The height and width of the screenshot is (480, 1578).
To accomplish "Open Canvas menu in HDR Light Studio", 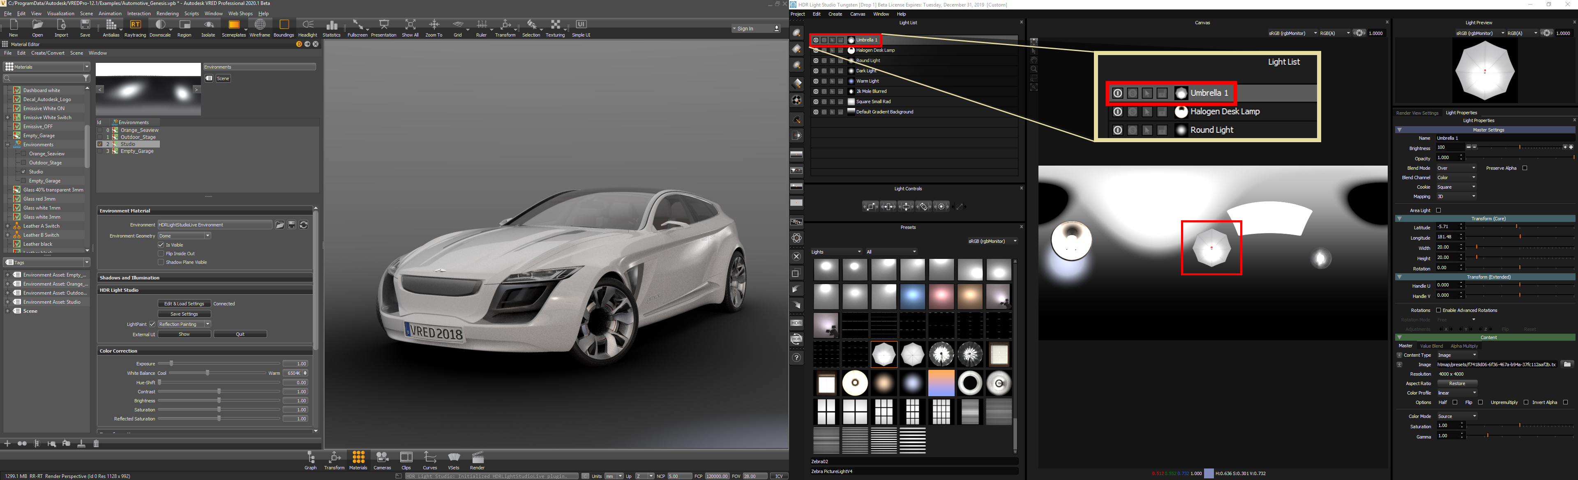I will 858,14.
